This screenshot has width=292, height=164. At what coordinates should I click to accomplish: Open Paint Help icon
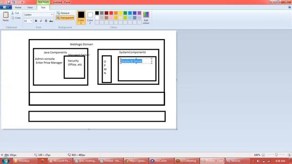(x=290, y=7)
